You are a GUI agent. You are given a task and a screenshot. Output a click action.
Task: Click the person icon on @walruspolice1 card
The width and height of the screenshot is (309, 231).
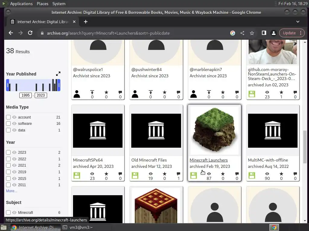(x=77, y=94)
